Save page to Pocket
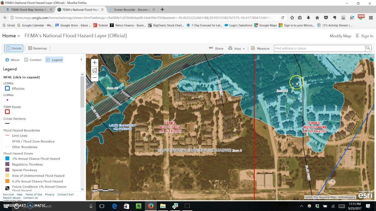The height and width of the screenshot is (211, 376). 326,18
